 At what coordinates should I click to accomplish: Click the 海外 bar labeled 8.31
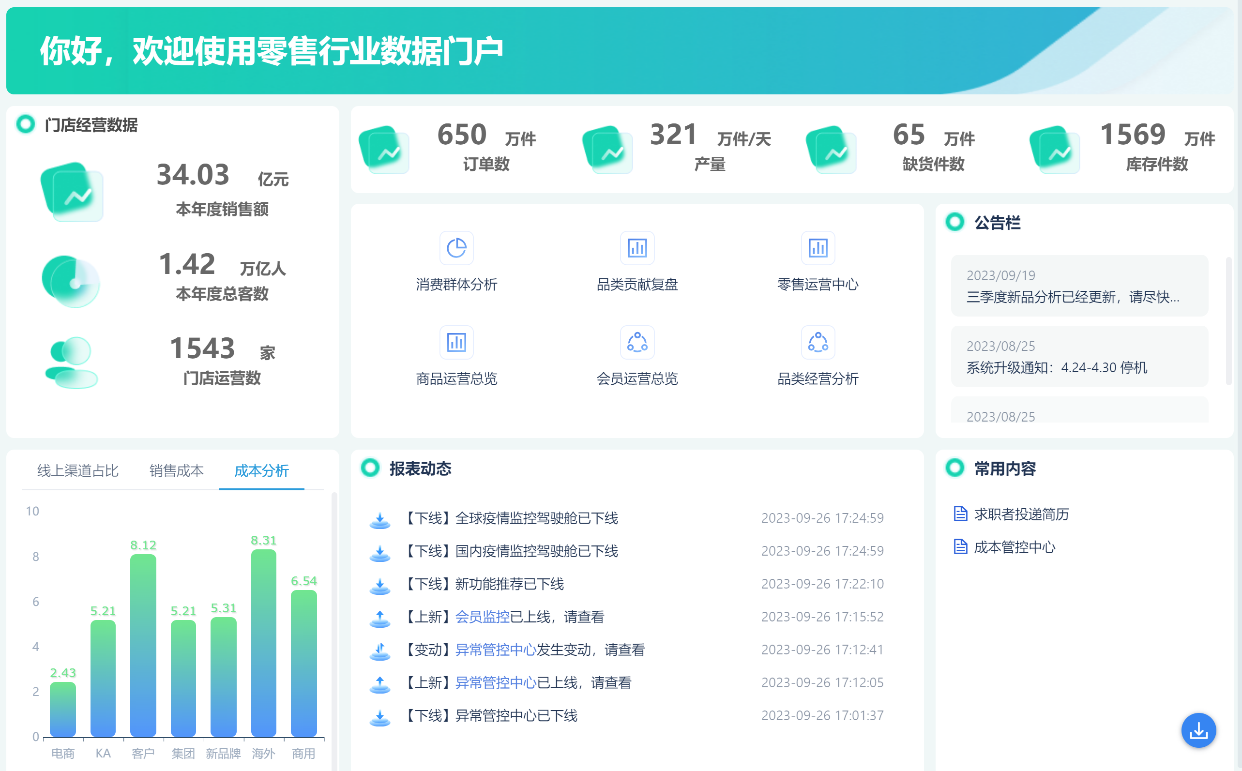[x=264, y=643]
